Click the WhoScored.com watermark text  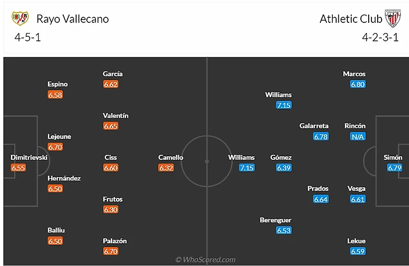point(205,260)
